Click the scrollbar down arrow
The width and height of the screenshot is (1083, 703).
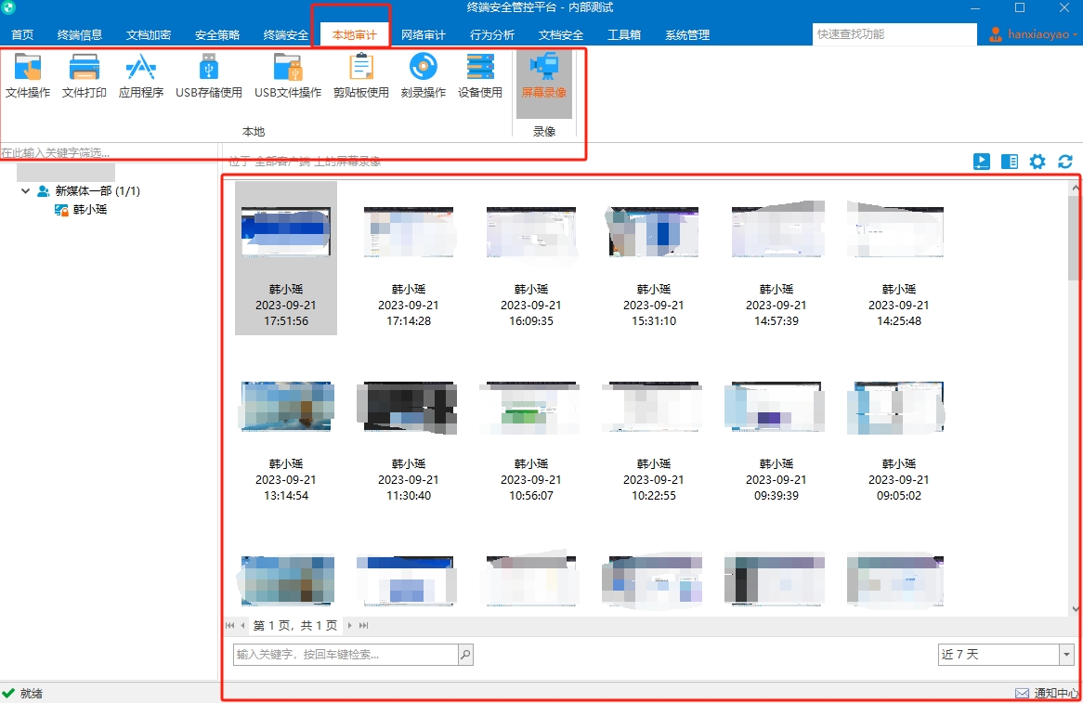coord(1075,608)
